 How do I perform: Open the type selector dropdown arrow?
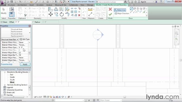30,33
